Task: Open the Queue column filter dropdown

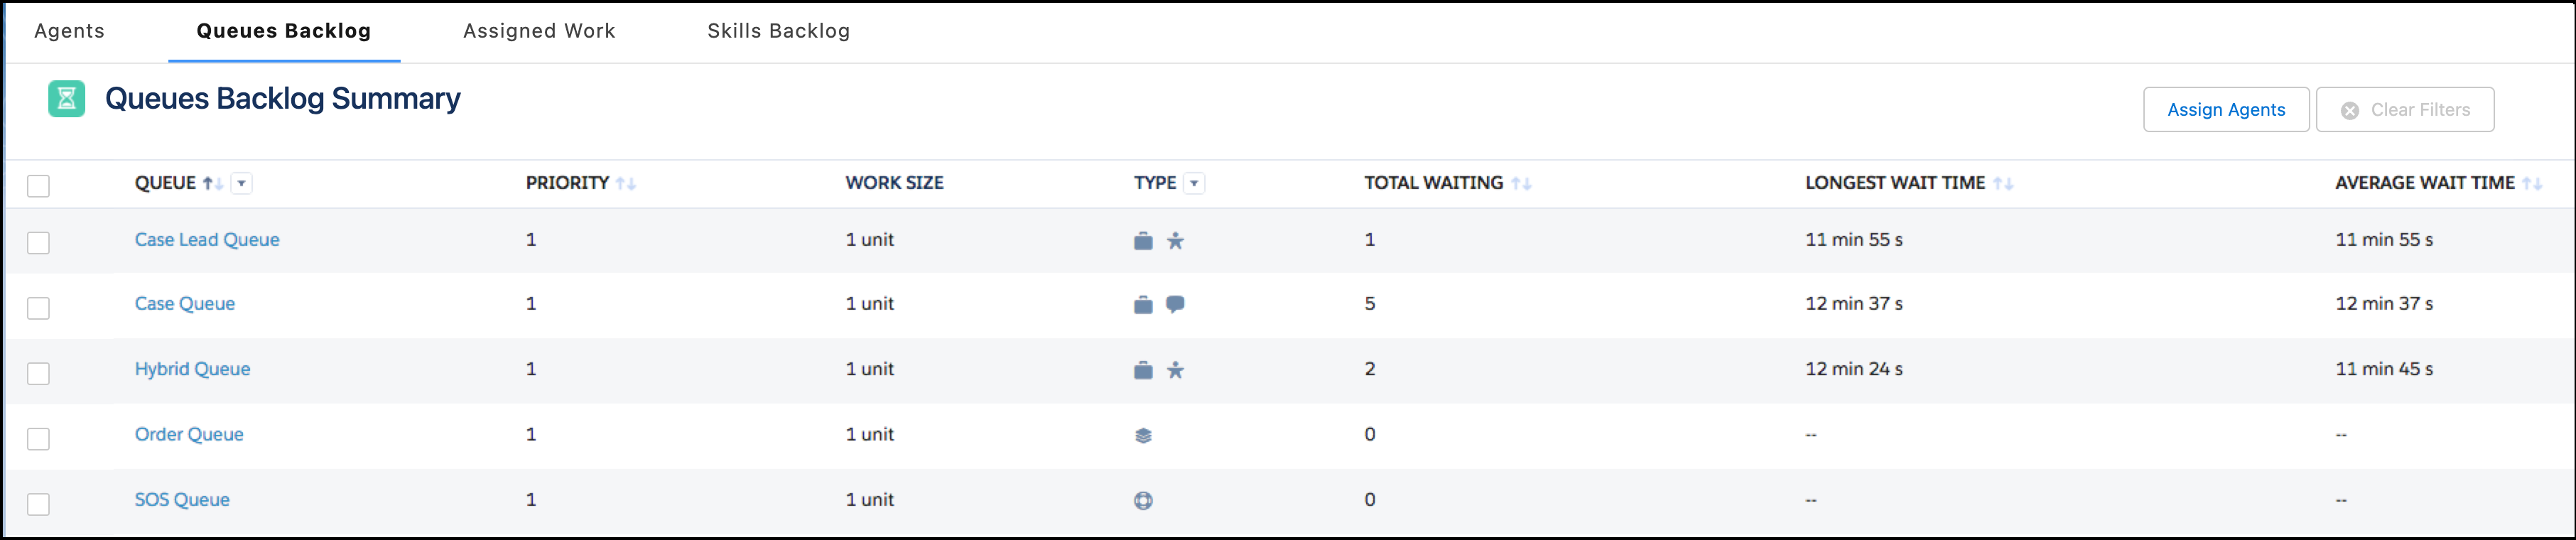Action: tap(242, 183)
